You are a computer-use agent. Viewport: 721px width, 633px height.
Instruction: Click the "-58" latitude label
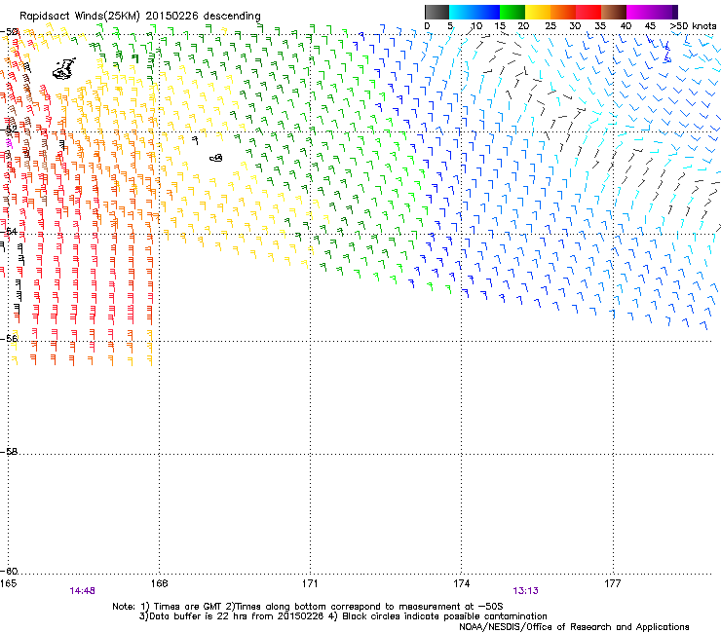click(x=9, y=452)
